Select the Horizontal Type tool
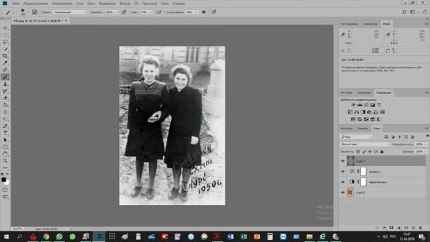 pyautogui.click(x=5, y=133)
